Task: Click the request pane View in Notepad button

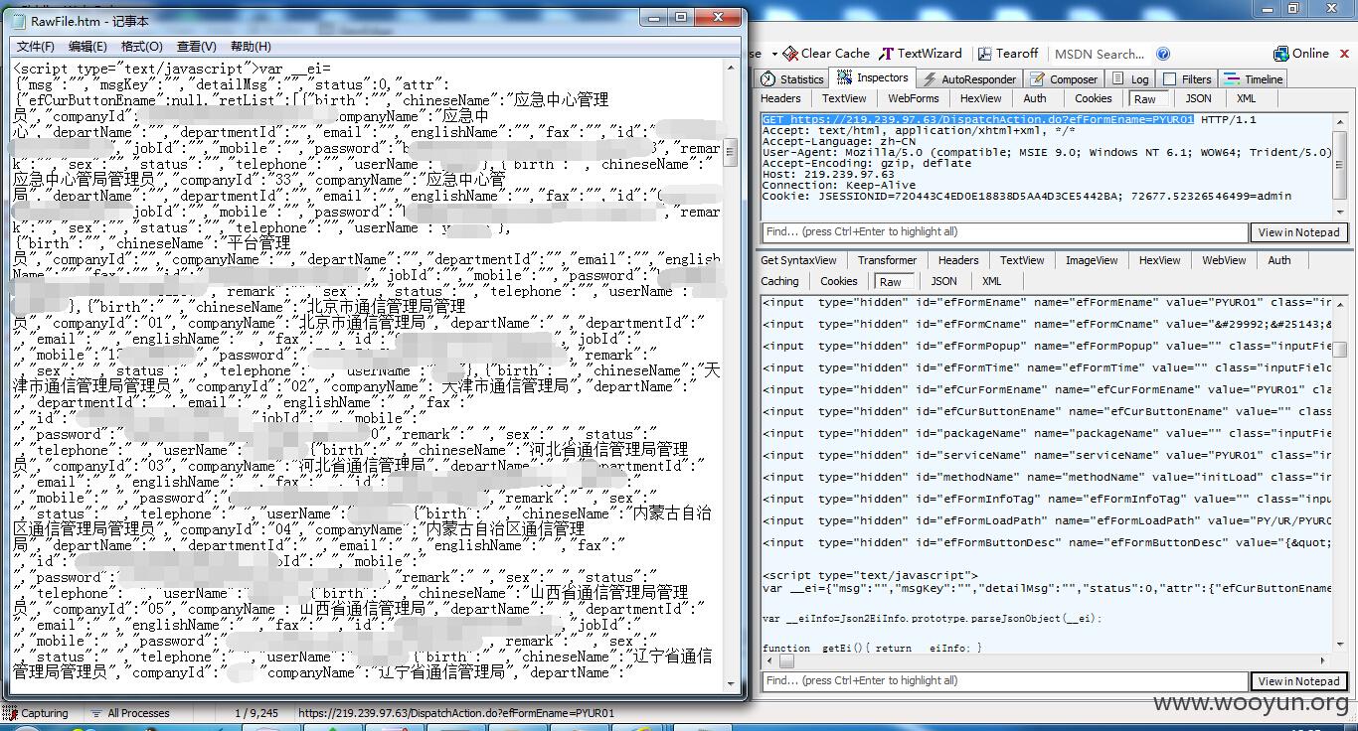Action: pyautogui.click(x=1298, y=232)
